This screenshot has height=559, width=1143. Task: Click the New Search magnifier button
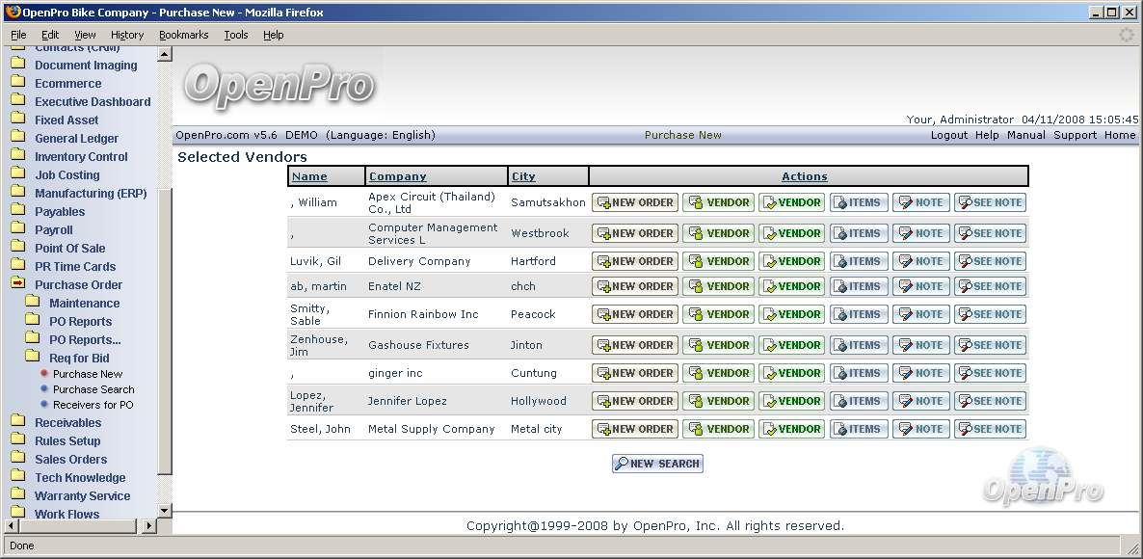coord(657,464)
